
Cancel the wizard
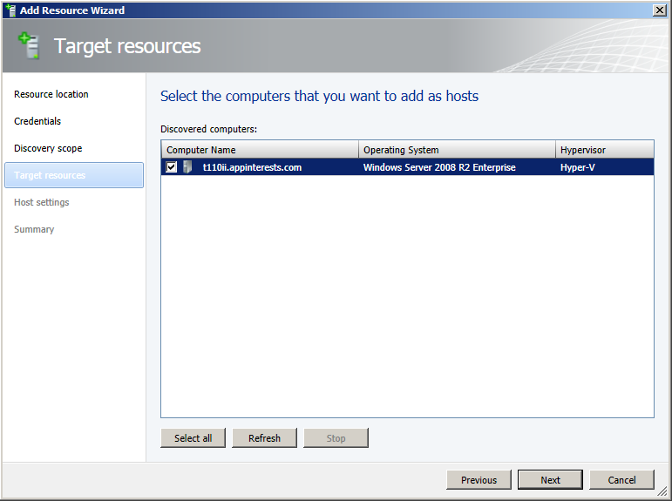click(621, 480)
